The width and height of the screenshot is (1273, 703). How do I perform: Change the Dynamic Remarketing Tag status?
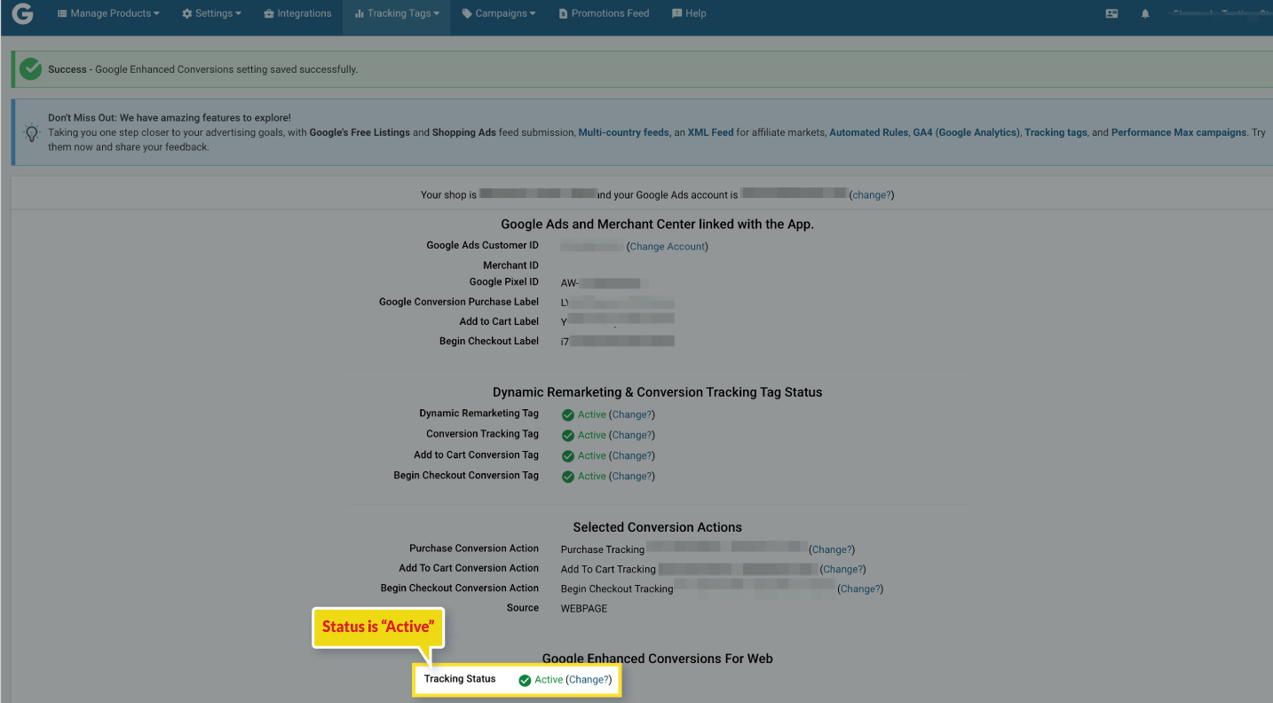click(x=632, y=415)
